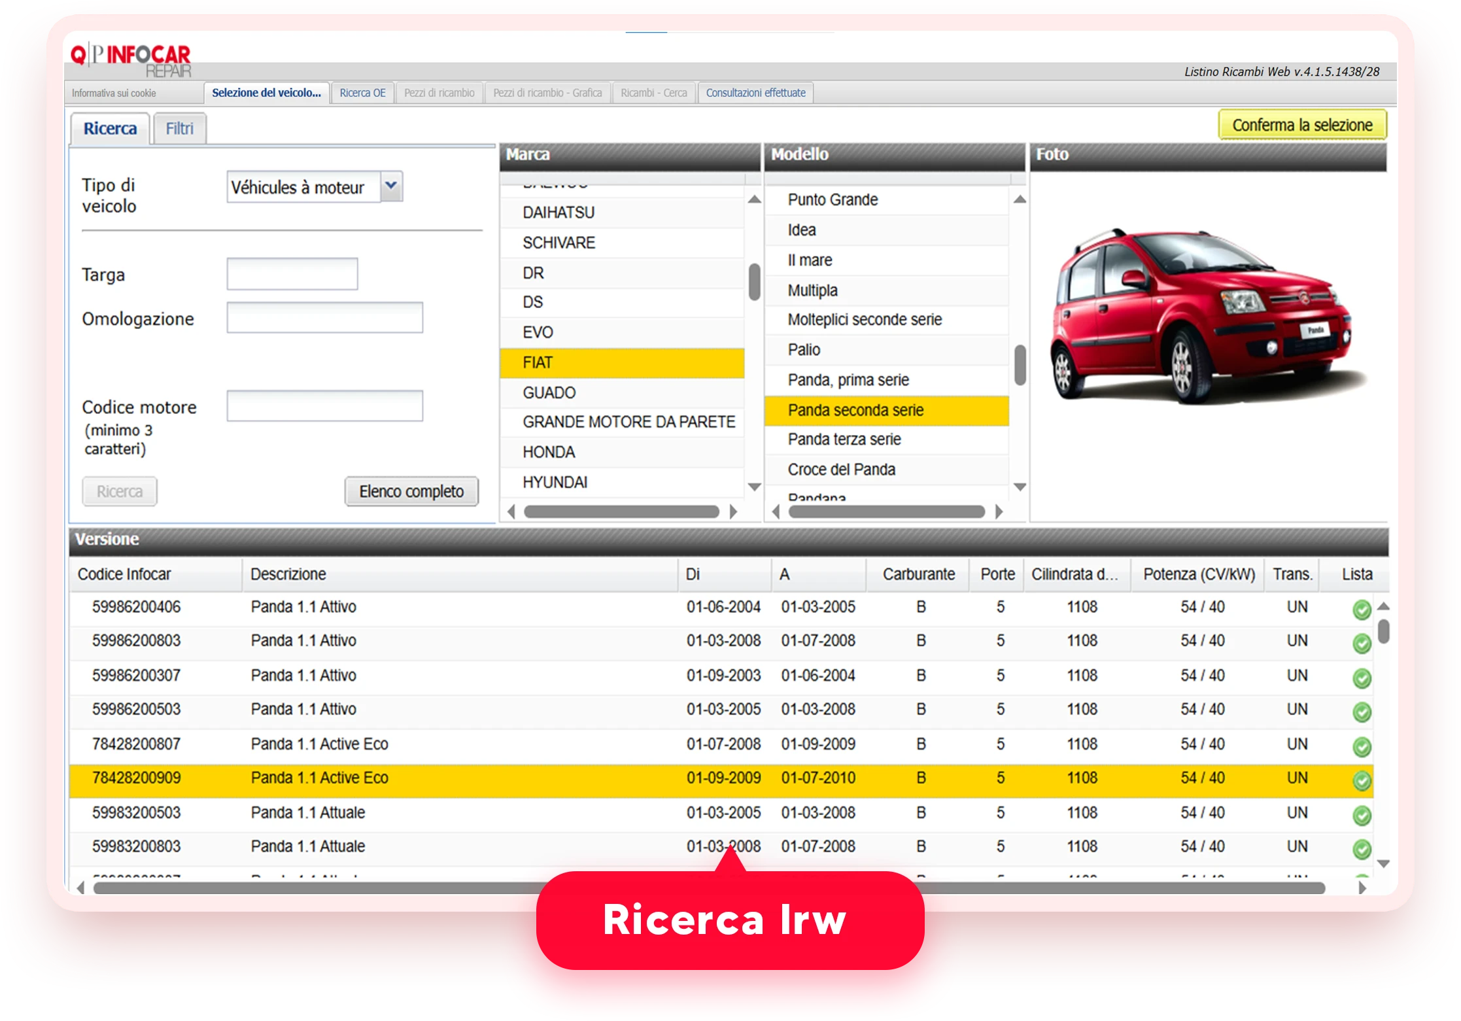Click the Carburante column header
Image resolution: width=1461 pixels, height=1021 pixels.
[x=918, y=574]
